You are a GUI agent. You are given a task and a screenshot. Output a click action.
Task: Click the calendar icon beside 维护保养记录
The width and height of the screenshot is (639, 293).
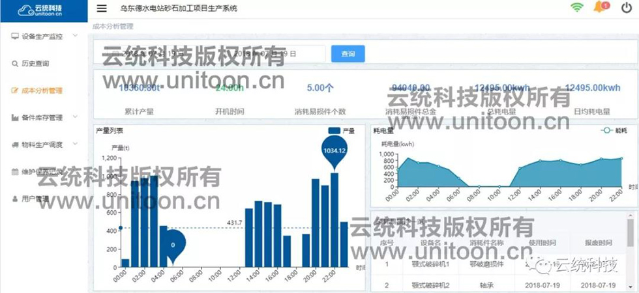click(x=15, y=172)
